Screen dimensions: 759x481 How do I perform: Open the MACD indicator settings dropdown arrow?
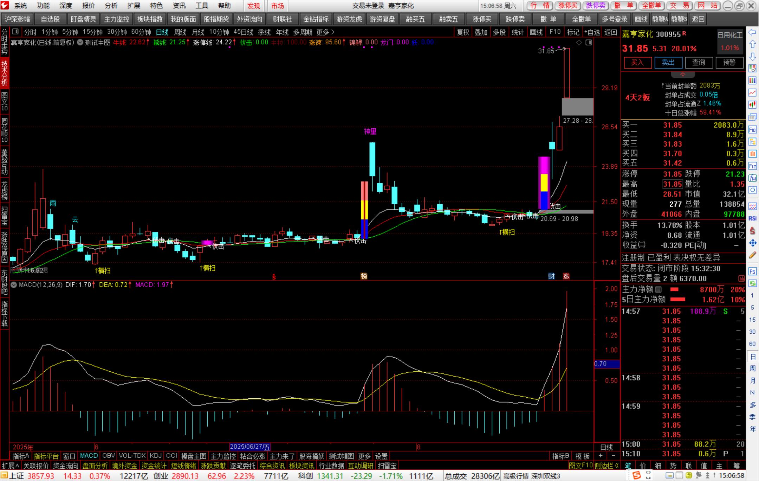(14, 285)
